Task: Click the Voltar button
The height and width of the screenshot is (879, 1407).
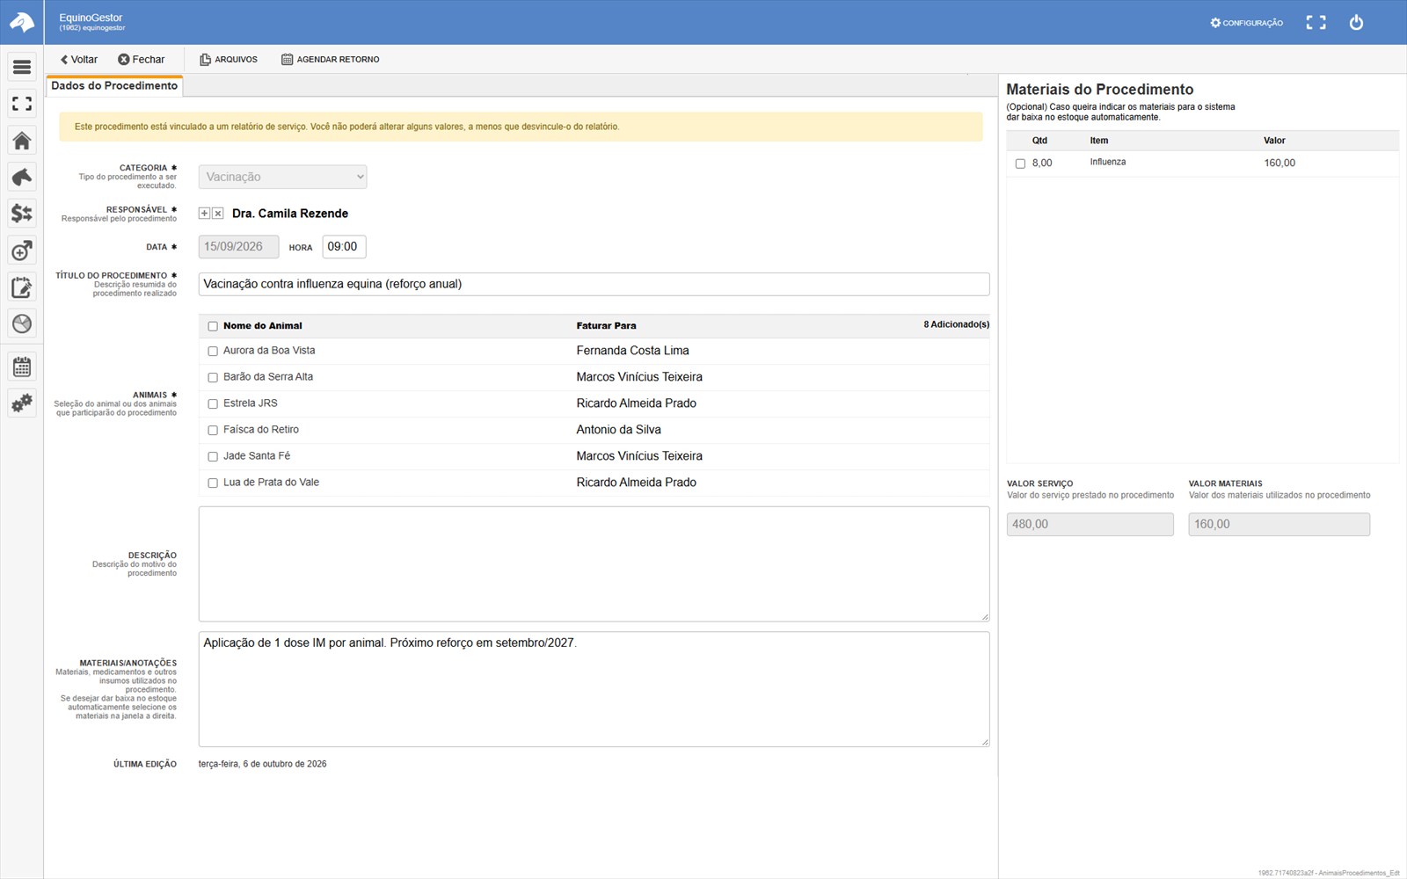Action: tap(79, 60)
